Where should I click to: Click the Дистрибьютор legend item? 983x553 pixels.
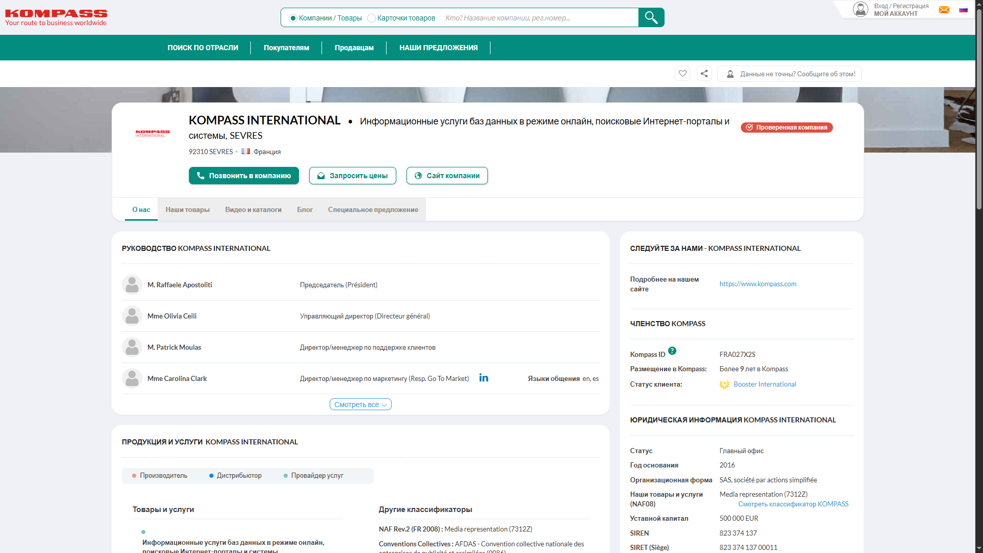pyautogui.click(x=236, y=476)
